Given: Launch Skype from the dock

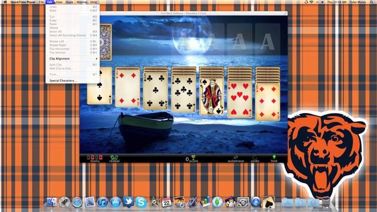Looking at the screenshot, I should (141, 202).
